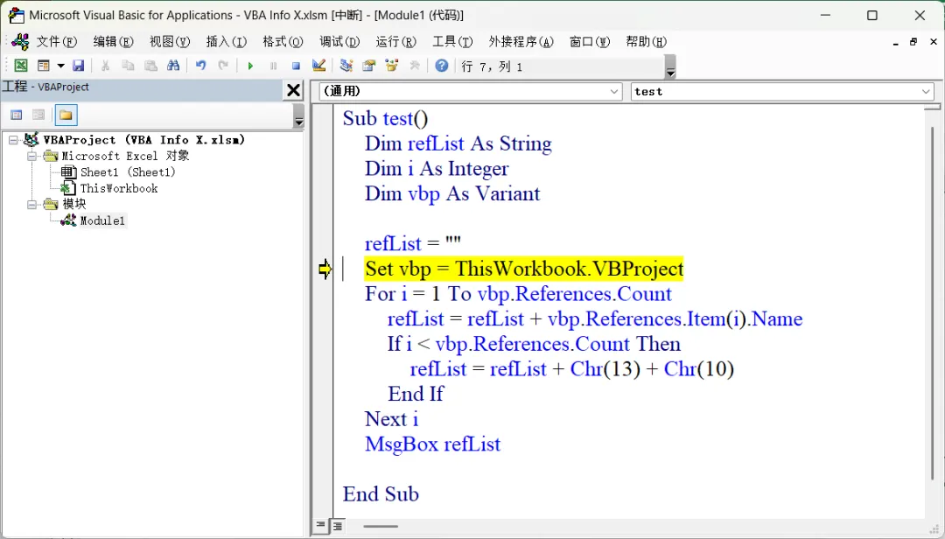945x539 pixels.
Task: Click the View Code icon in project pane
Action: (x=17, y=115)
